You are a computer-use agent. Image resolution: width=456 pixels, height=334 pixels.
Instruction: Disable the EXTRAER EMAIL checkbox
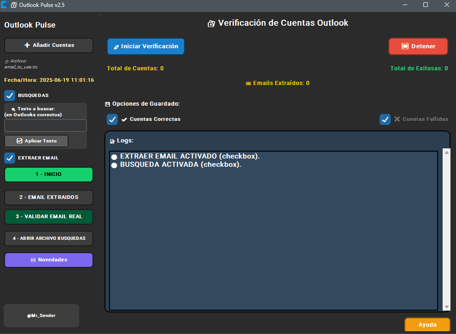tap(10, 158)
